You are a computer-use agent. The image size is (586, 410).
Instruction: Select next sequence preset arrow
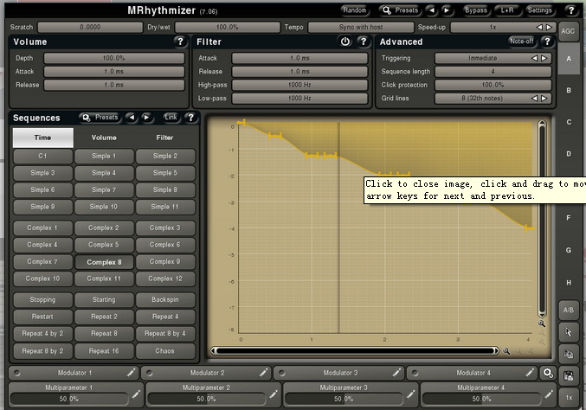146,118
